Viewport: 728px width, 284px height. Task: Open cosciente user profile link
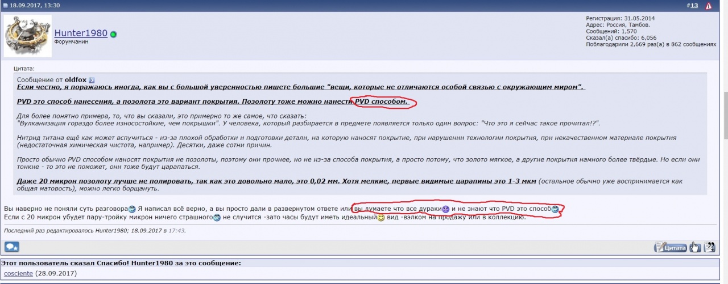pos(19,273)
